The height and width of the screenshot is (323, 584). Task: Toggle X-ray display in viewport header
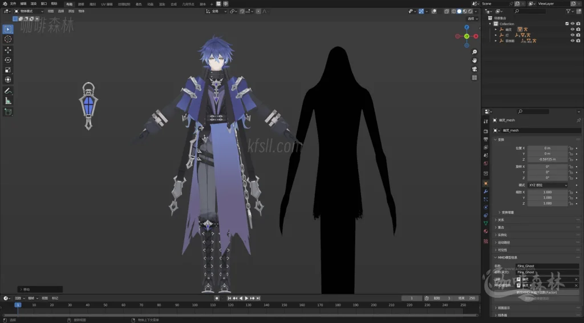coord(447,11)
